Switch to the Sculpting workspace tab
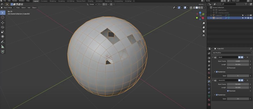This screenshot has width=253, height=109. 61,1
